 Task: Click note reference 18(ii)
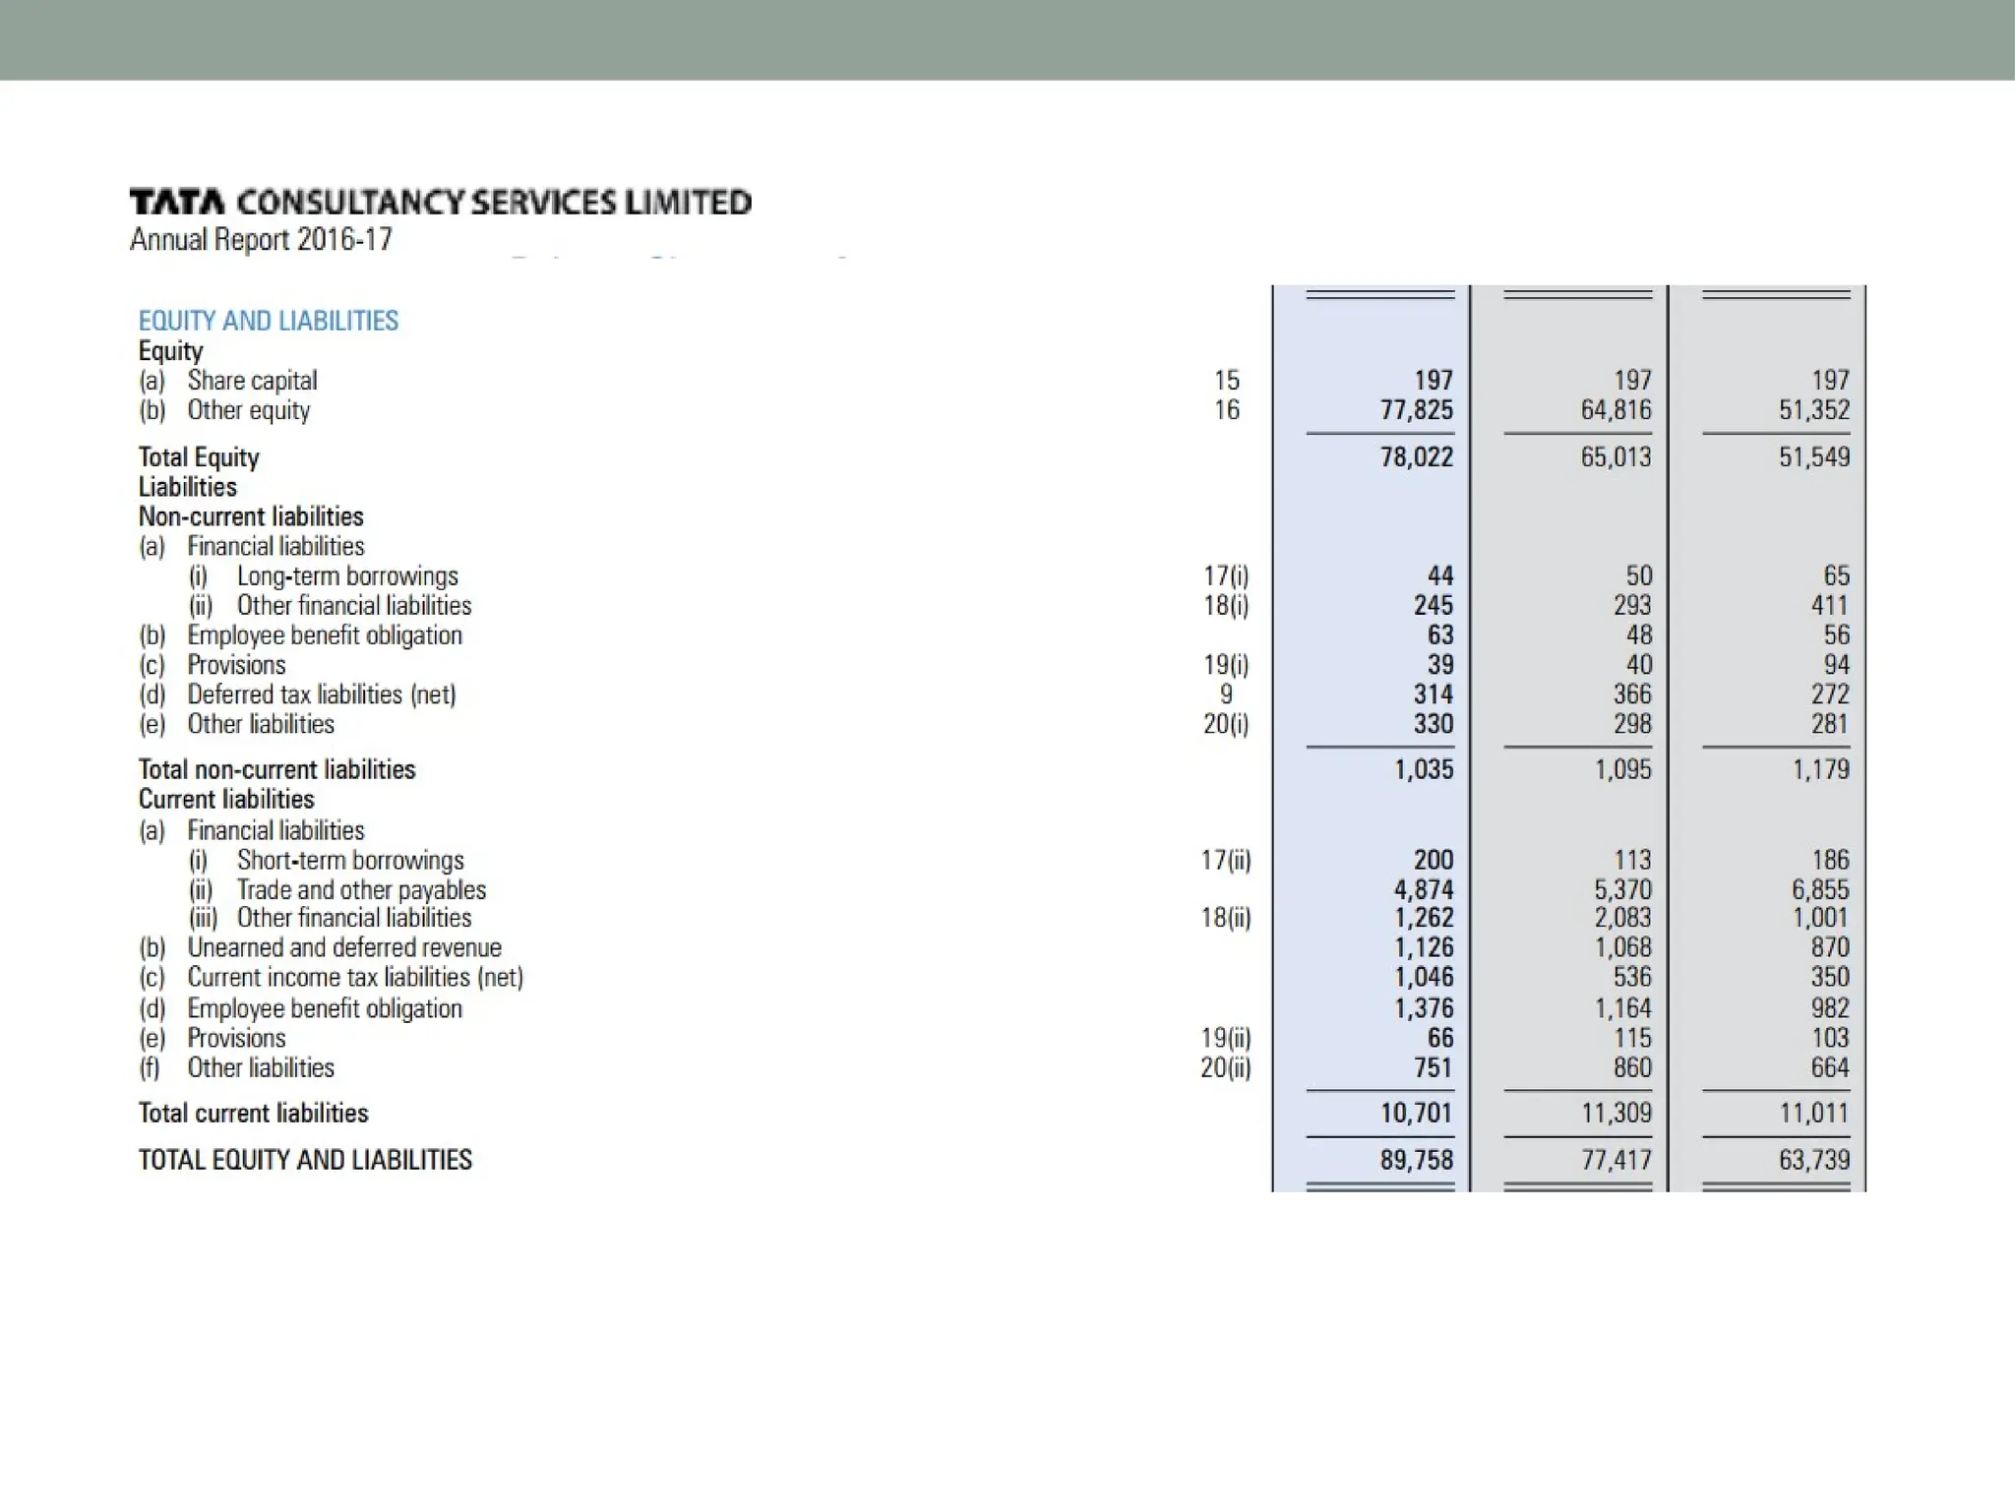1226,918
